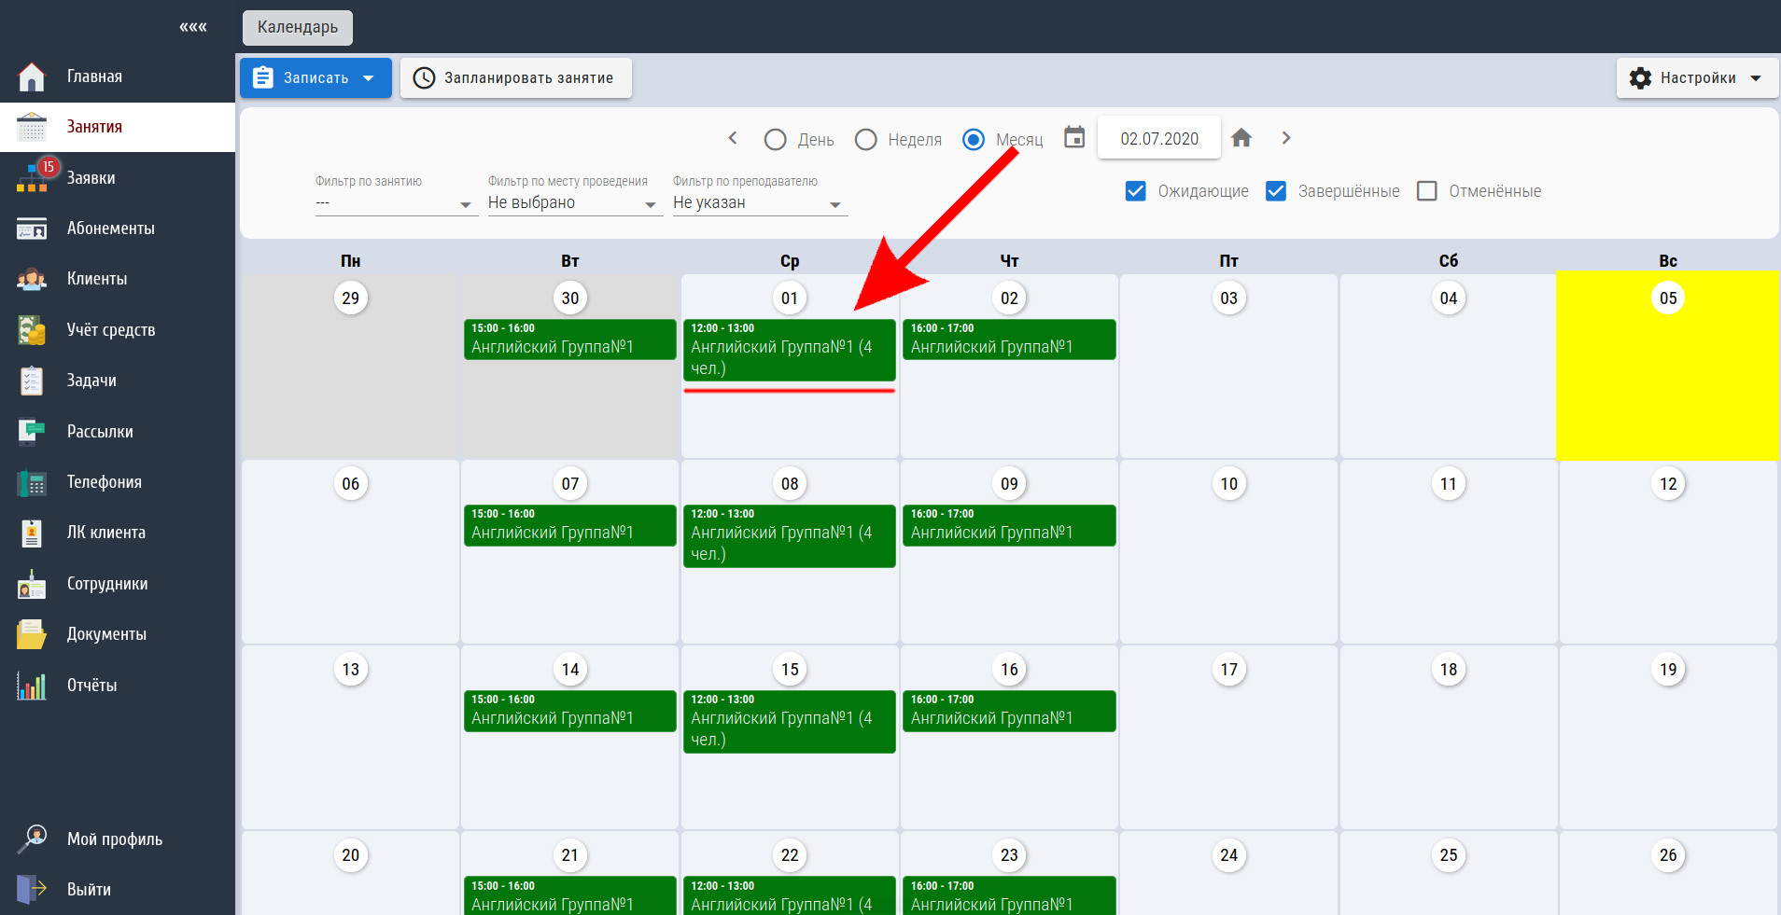Viewport: 1781px width, 915px height.
Task: Go to previous month with left chevron
Action: pyautogui.click(x=733, y=138)
